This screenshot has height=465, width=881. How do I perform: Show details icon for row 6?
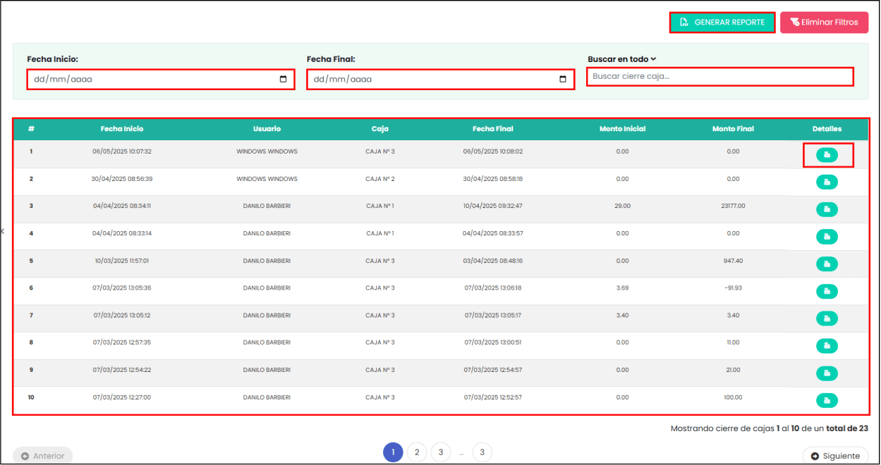[x=827, y=291]
